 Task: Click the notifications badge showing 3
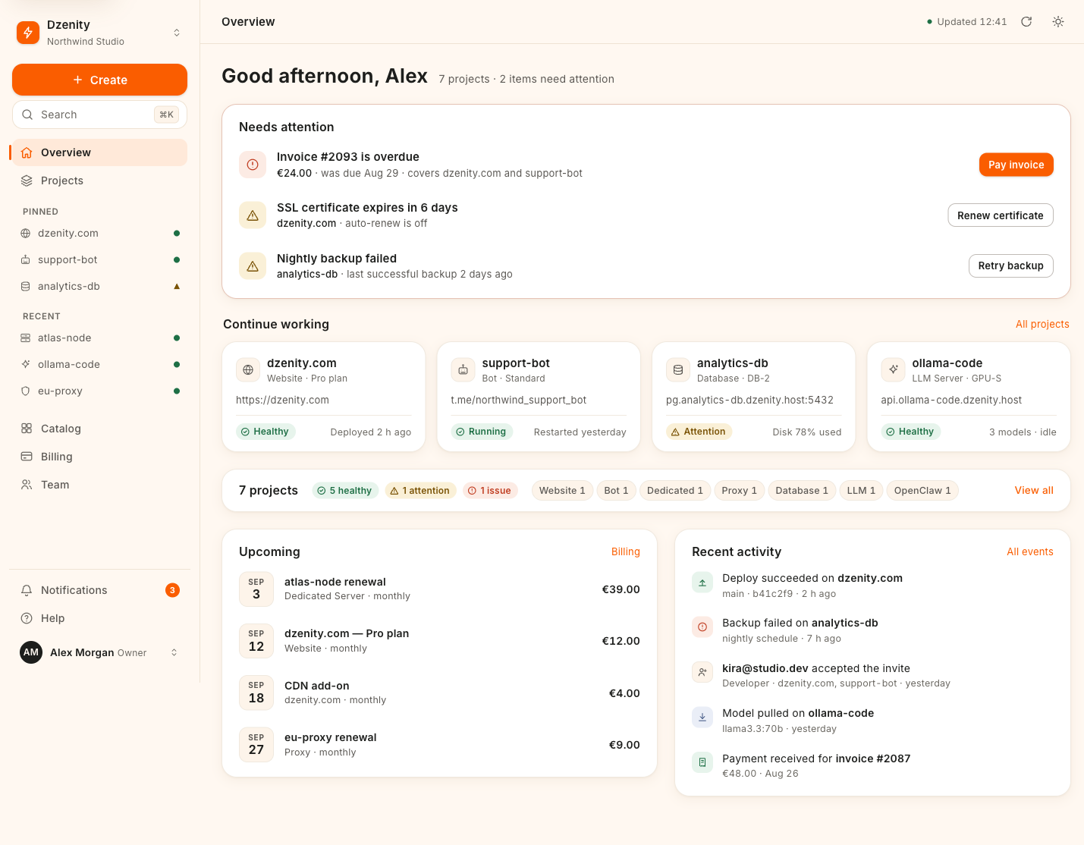(173, 590)
